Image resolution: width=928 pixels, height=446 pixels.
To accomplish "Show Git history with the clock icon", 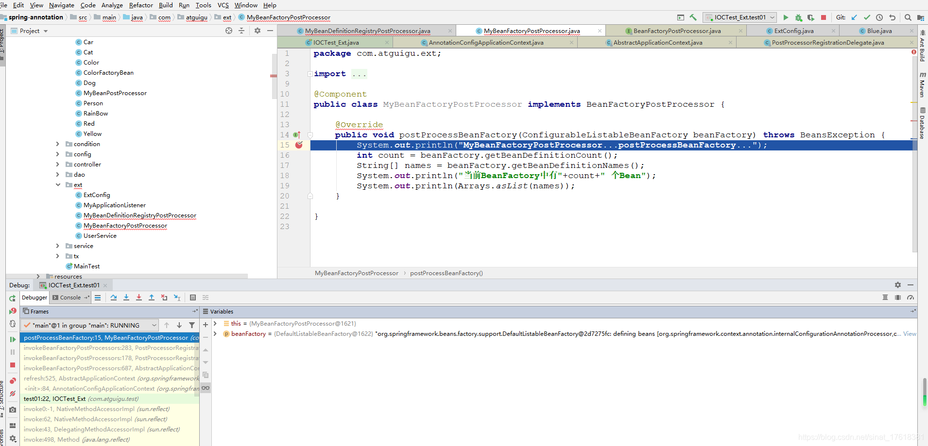I will pyautogui.click(x=879, y=17).
